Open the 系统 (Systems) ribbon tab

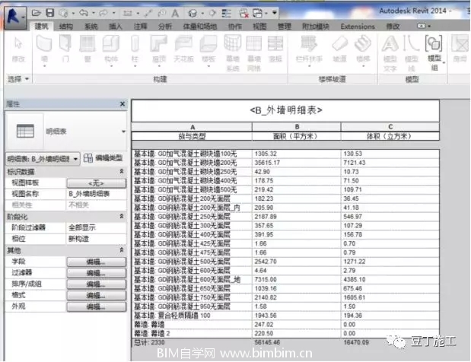[x=91, y=27]
